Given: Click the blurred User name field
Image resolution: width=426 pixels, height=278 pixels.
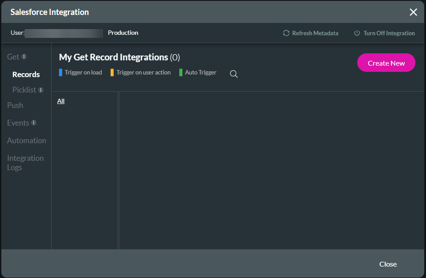Looking at the screenshot, I should pyautogui.click(x=64, y=33).
